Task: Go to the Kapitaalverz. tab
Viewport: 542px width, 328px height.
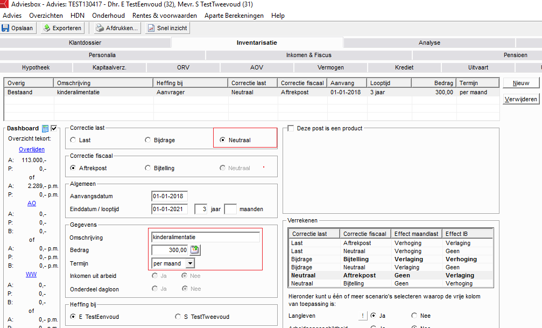Action: coord(109,67)
